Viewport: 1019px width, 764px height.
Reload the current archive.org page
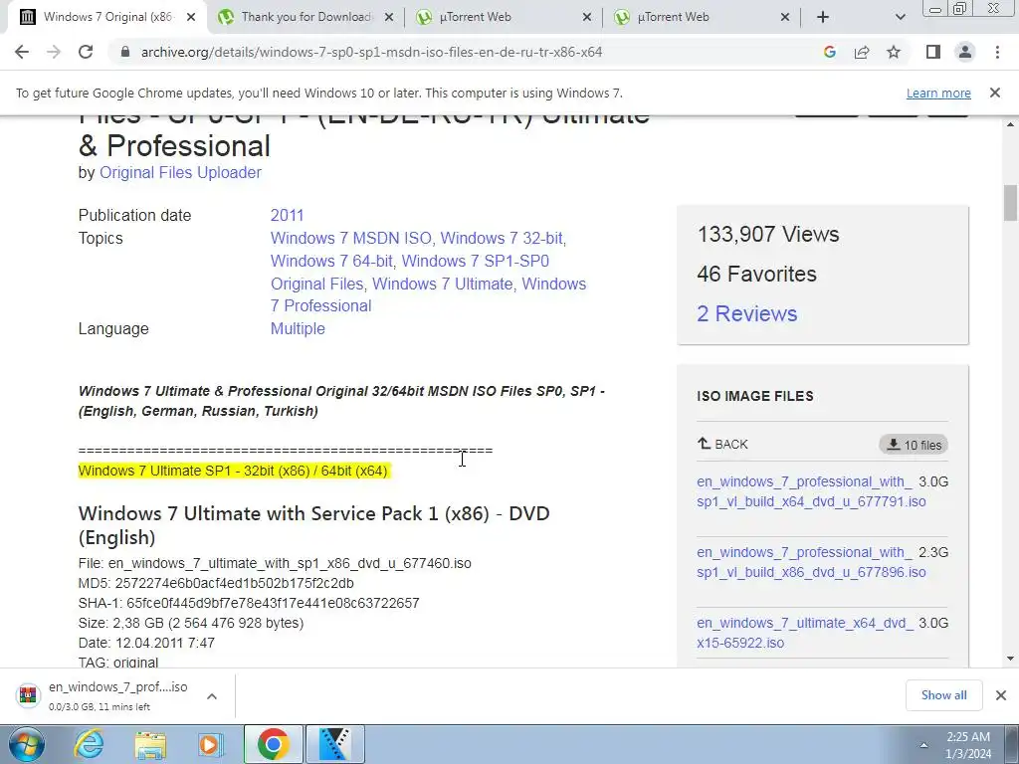click(86, 52)
